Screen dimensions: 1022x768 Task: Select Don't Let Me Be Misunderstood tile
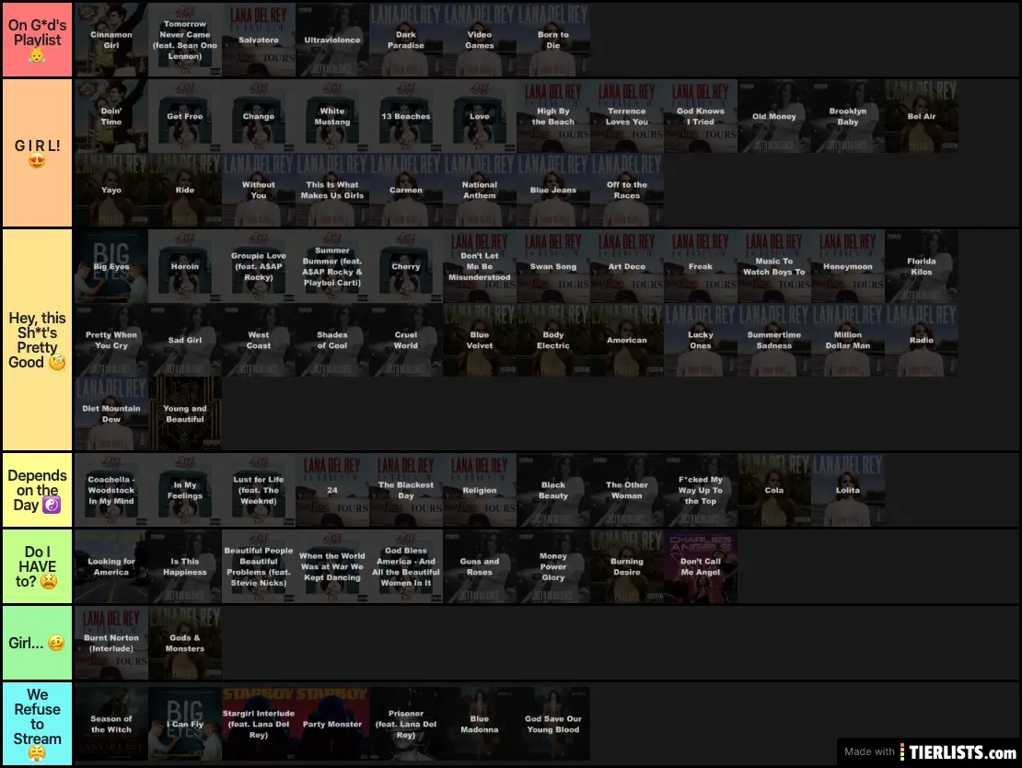coord(480,266)
